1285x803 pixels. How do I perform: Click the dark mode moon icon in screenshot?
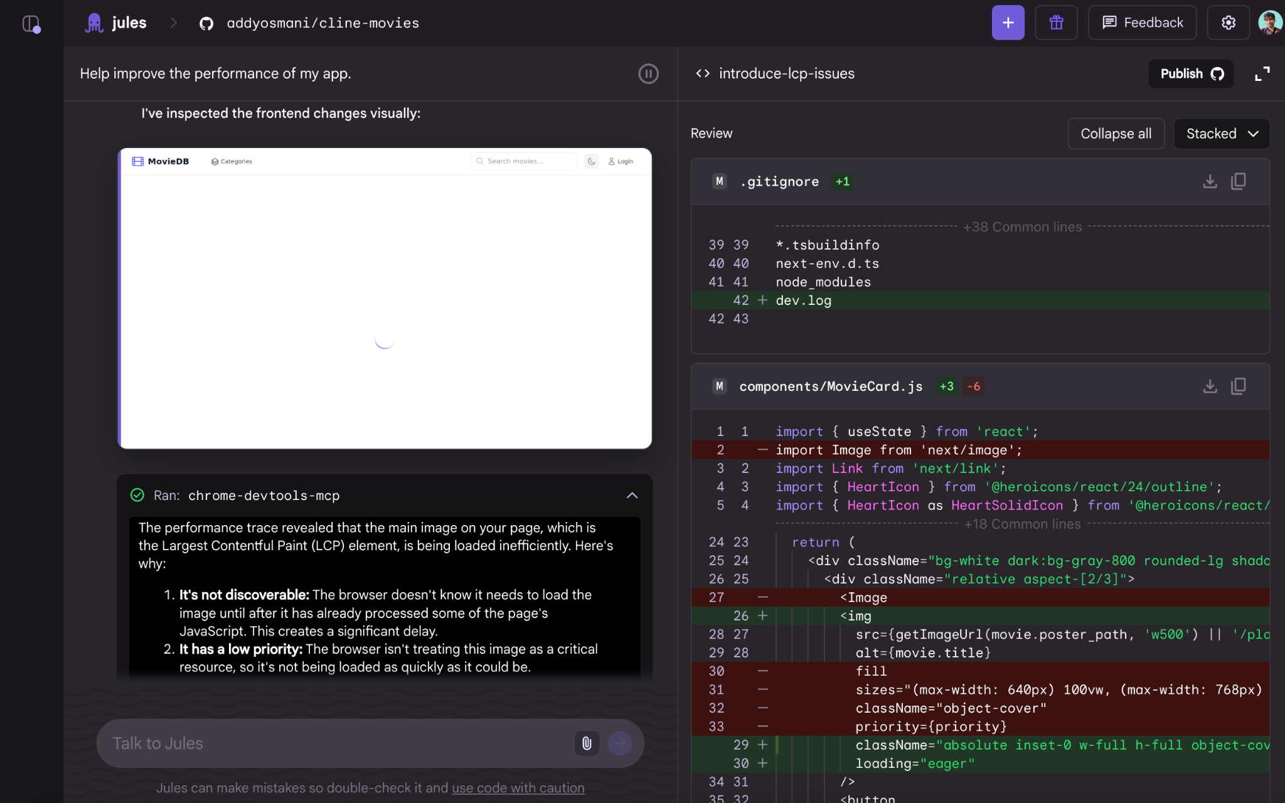tap(591, 161)
